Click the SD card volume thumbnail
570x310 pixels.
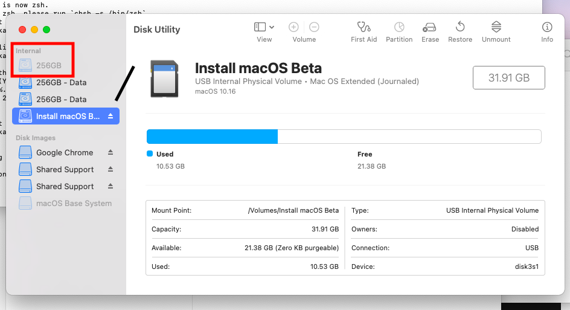(164, 78)
